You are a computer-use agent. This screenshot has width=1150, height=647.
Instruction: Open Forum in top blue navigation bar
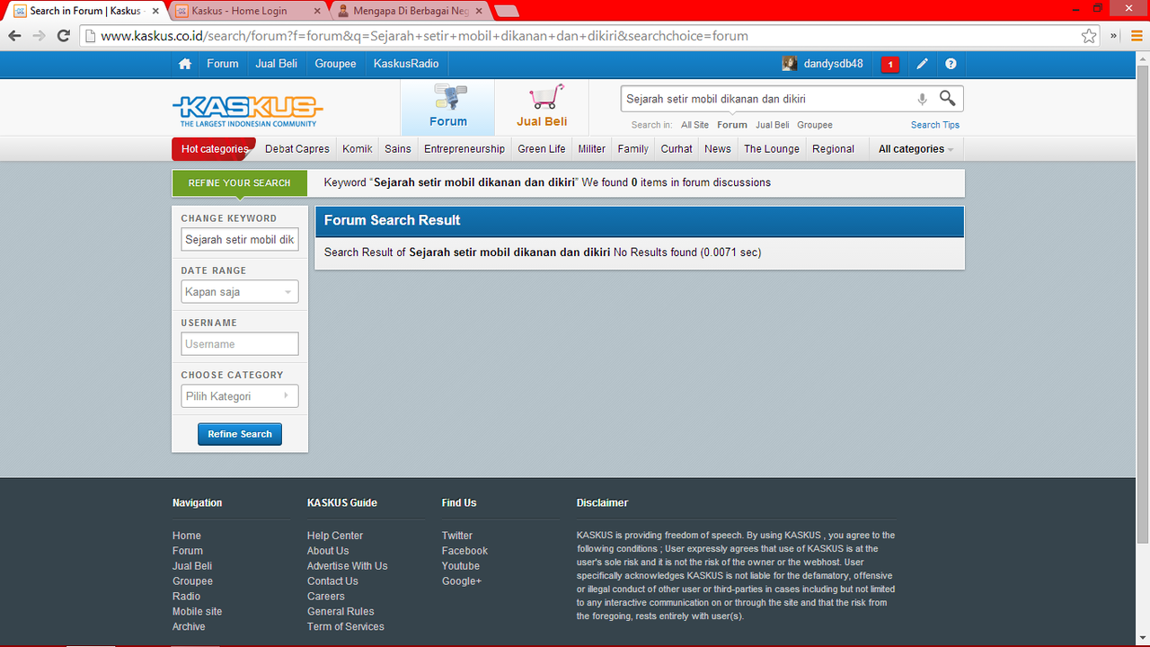(x=223, y=64)
